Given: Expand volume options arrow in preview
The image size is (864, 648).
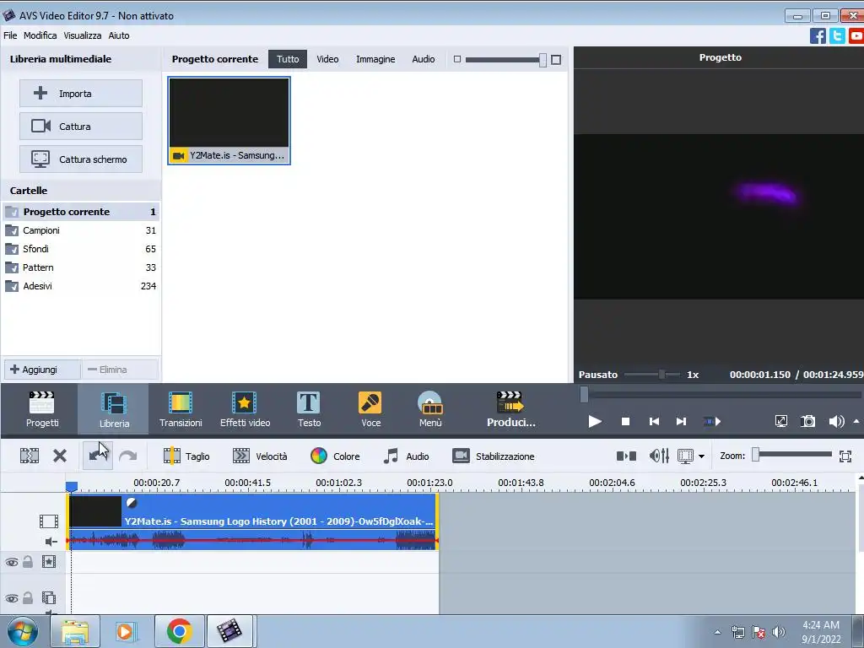Looking at the screenshot, I should pos(856,422).
